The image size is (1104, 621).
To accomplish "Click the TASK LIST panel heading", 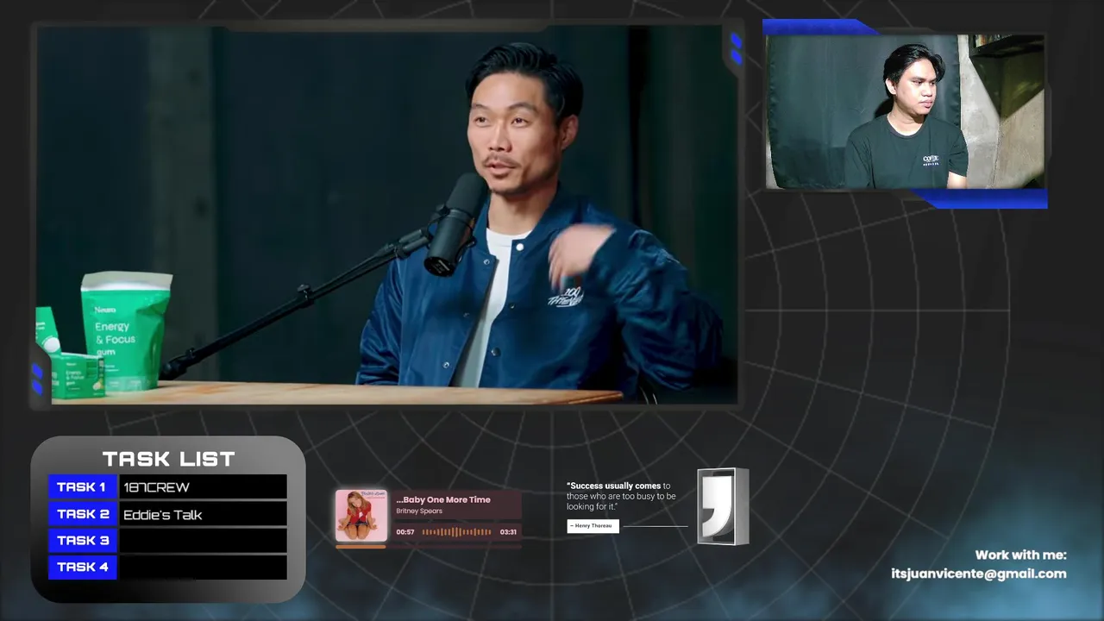I will tap(168, 459).
